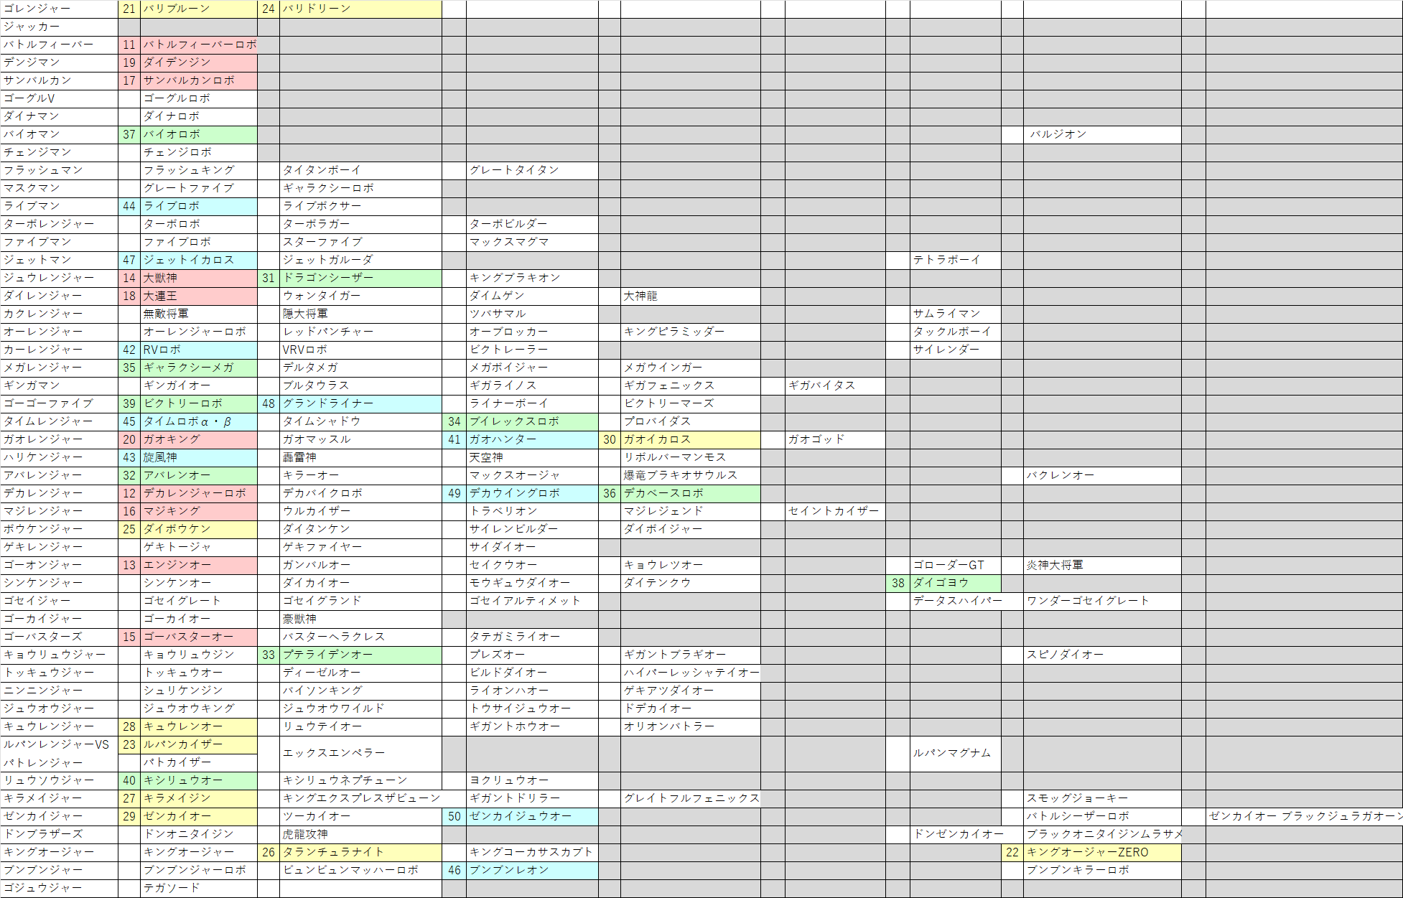The width and height of the screenshot is (1403, 898).
Task: Click the green cell ドラゴンシーザー
Action: pyautogui.click(x=360, y=278)
